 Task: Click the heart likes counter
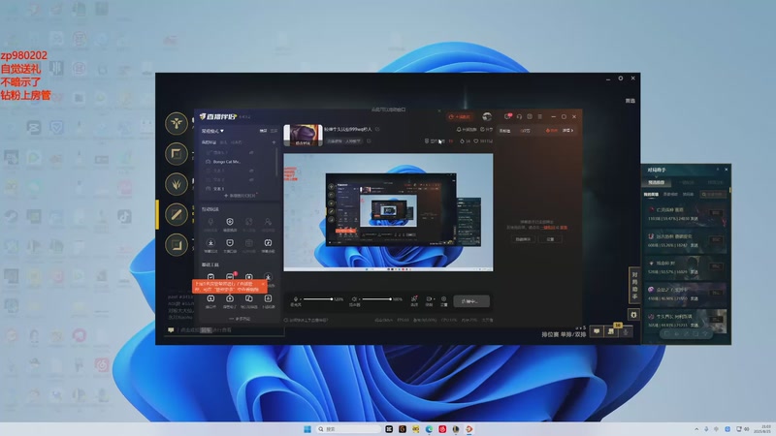click(x=483, y=141)
